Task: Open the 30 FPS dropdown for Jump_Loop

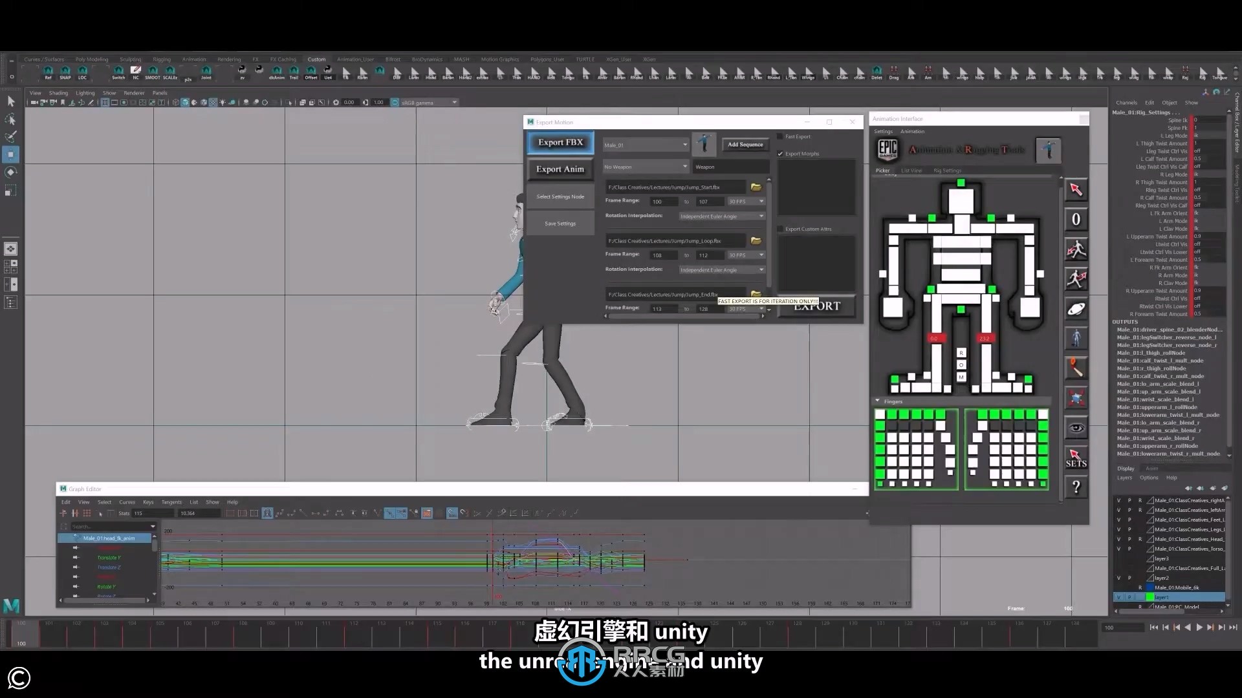Action: (x=746, y=255)
